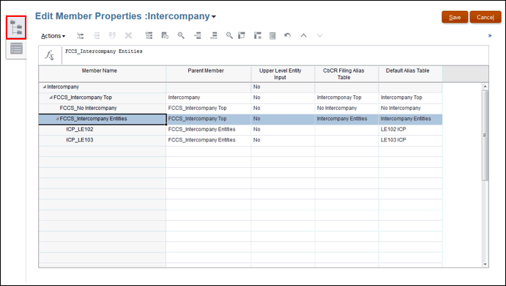Select the ICP_LE102 member row
The width and height of the screenshot is (506, 286).
pos(240,129)
